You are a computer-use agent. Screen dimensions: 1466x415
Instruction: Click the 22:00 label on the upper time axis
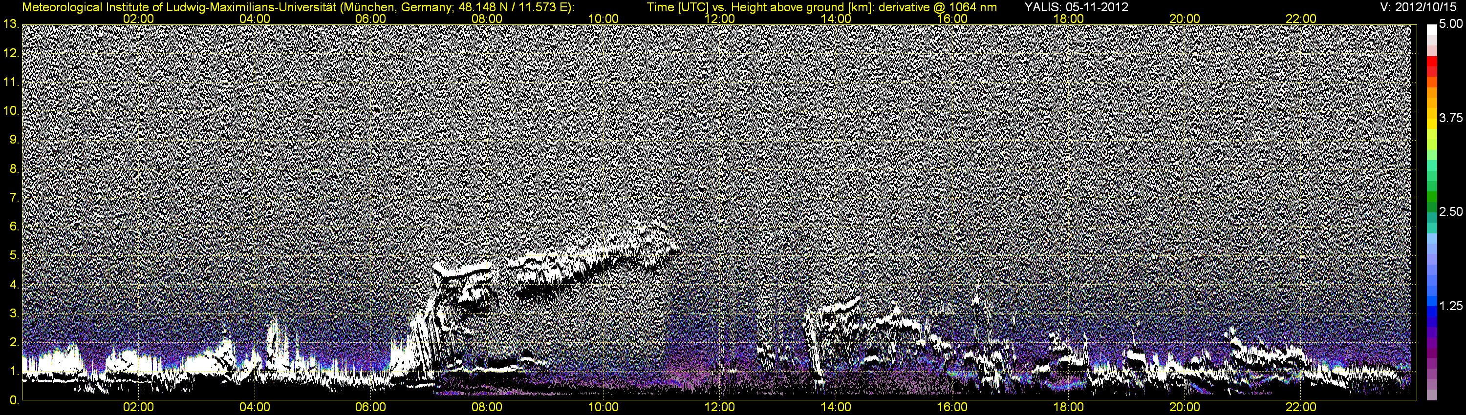click(x=1301, y=19)
